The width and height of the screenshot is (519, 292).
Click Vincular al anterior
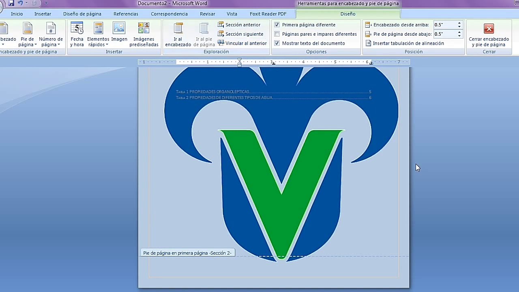click(x=242, y=43)
